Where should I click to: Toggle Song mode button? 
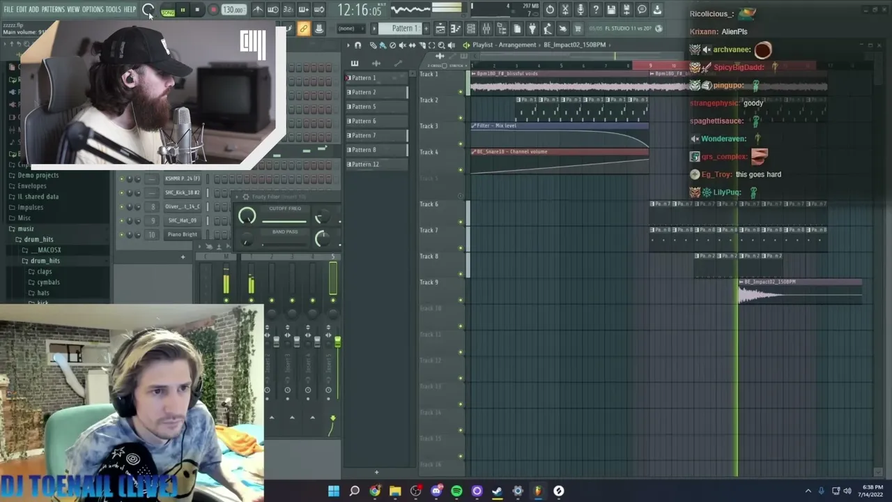pyautogui.click(x=167, y=10)
